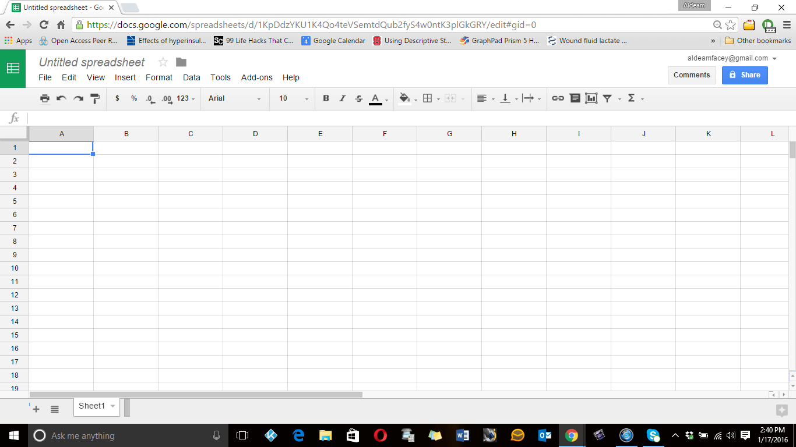The width and height of the screenshot is (796, 447).
Task: Open the Insert menu
Action: (x=125, y=77)
